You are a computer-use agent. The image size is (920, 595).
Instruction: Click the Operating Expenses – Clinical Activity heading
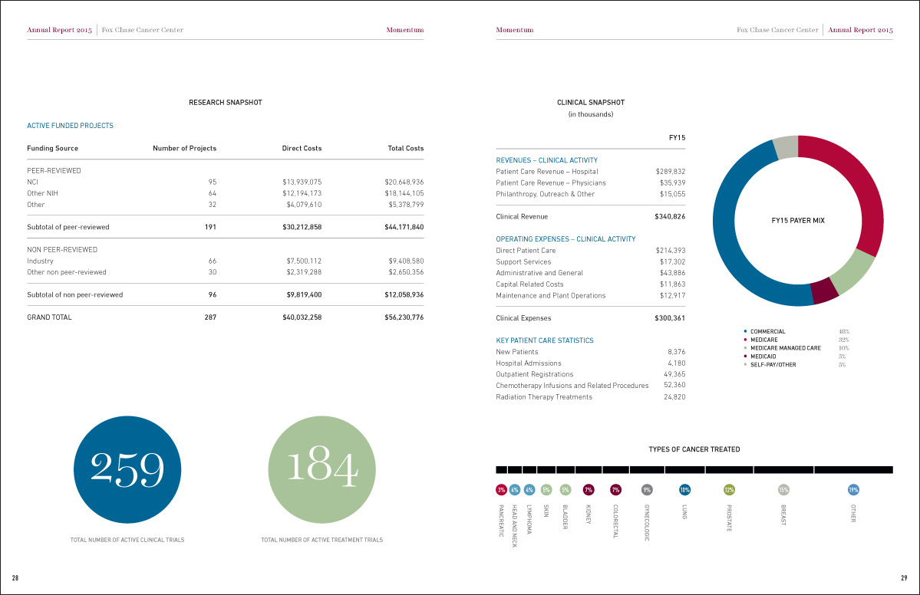566,239
